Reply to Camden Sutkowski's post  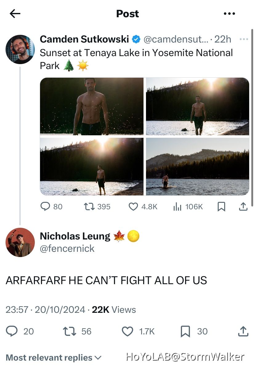pos(45,206)
